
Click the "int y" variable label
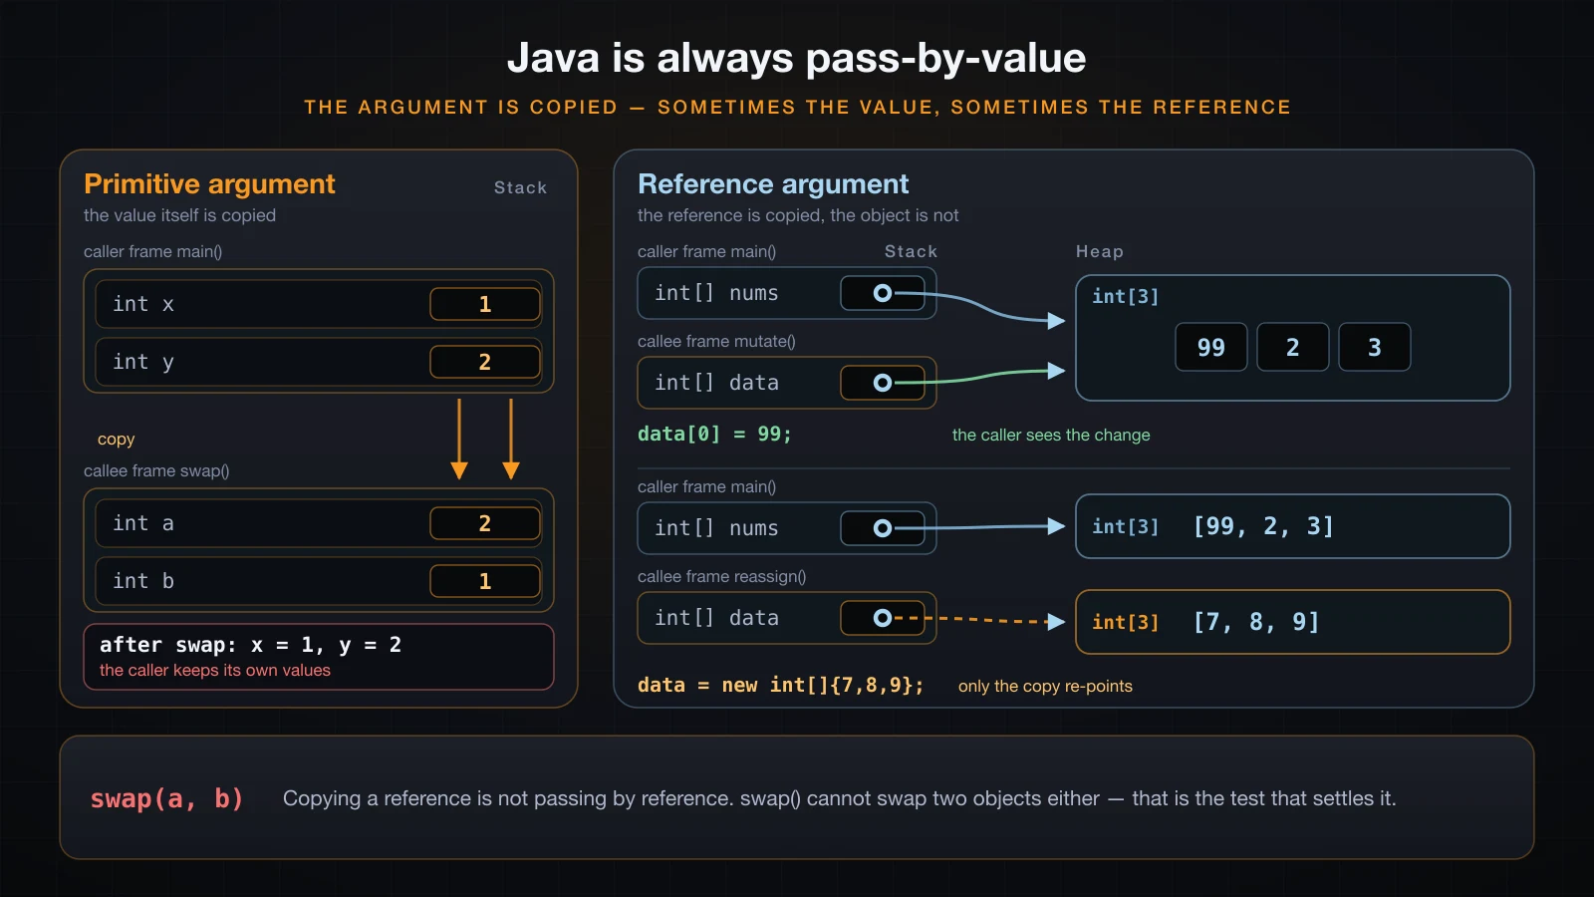pos(143,362)
